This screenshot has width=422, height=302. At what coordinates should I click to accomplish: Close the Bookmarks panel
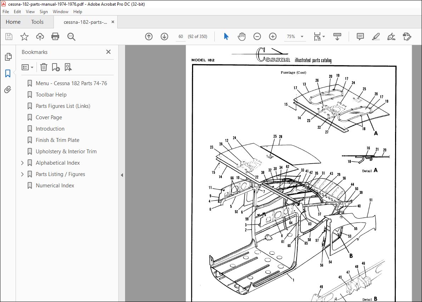click(108, 52)
